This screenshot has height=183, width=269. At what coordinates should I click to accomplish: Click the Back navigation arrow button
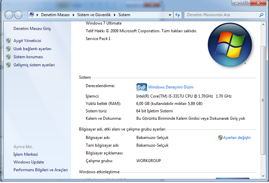[9, 15]
